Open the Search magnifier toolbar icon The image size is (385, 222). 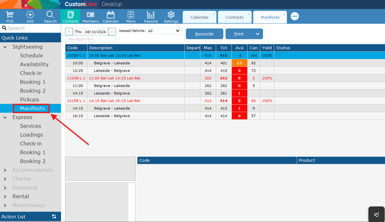(x=50, y=17)
